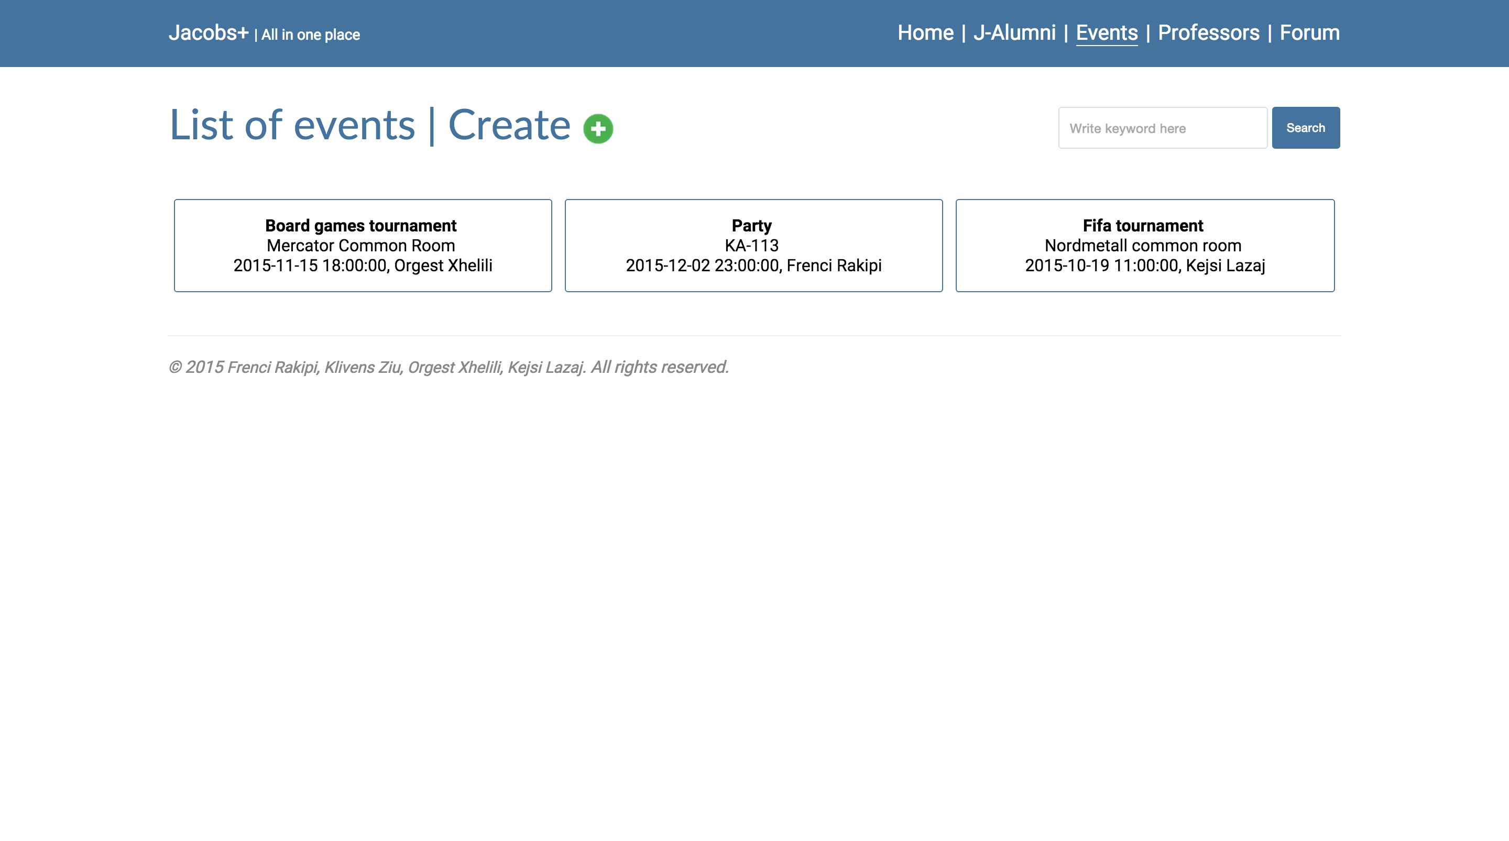The image size is (1509, 841).
Task: Click the KA-113 location text
Action: tap(751, 246)
